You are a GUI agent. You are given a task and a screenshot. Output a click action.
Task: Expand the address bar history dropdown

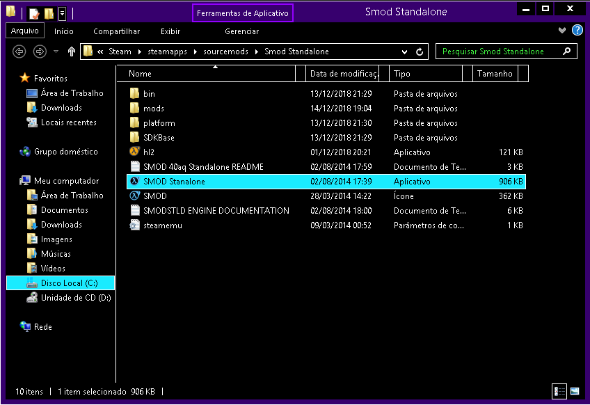click(x=404, y=52)
